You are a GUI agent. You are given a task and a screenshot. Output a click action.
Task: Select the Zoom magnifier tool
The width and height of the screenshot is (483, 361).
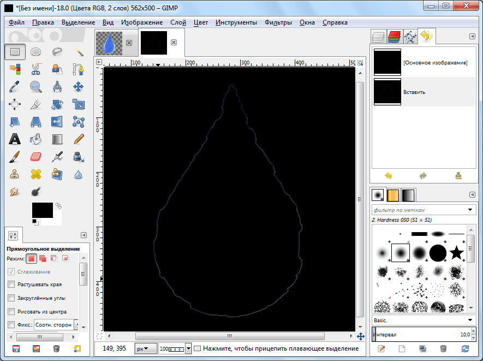click(36, 86)
